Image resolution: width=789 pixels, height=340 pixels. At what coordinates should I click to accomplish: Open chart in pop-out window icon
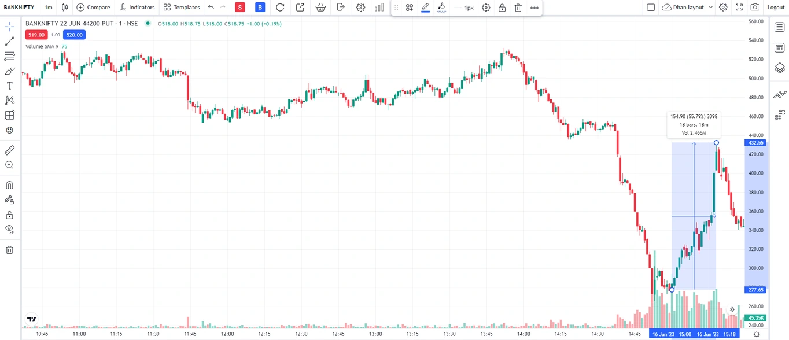click(x=300, y=8)
